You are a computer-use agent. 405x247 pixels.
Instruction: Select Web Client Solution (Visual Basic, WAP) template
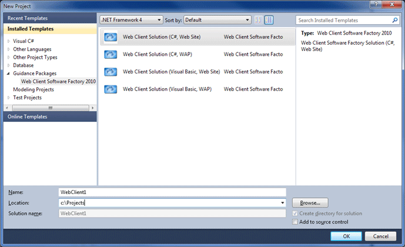198,89
